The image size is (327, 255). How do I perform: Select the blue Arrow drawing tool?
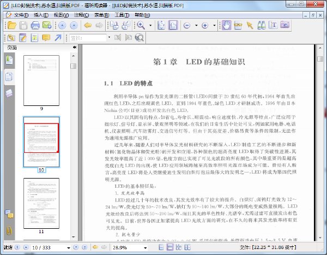point(58,38)
